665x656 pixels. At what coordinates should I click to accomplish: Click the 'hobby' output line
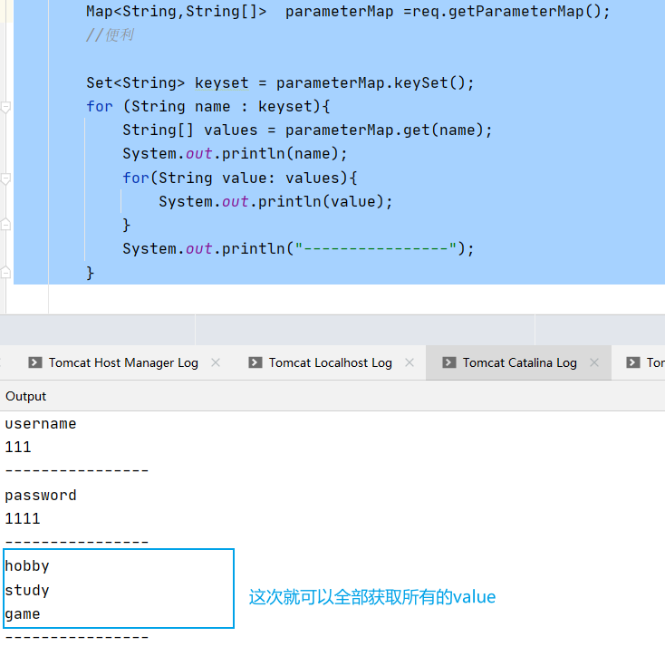click(27, 566)
